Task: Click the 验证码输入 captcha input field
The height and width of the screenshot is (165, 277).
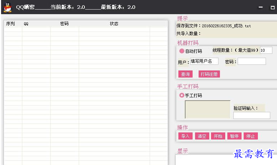Action: [x=251, y=115]
